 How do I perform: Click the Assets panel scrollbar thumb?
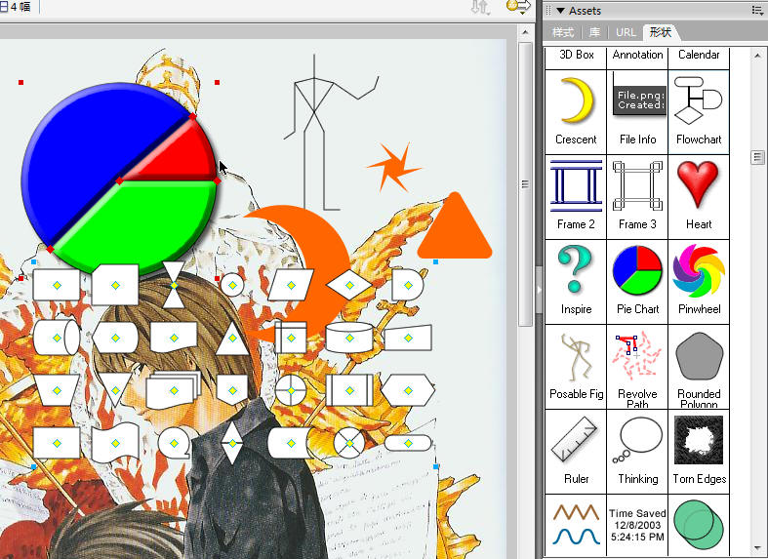pyautogui.click(x=757, y=157)
